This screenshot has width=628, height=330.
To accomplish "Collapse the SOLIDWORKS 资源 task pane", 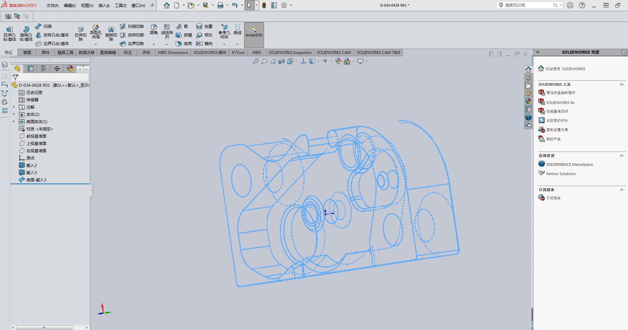I will point(538,52).
